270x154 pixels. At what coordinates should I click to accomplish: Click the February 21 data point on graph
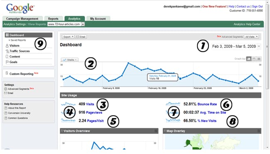coord(180,79)
